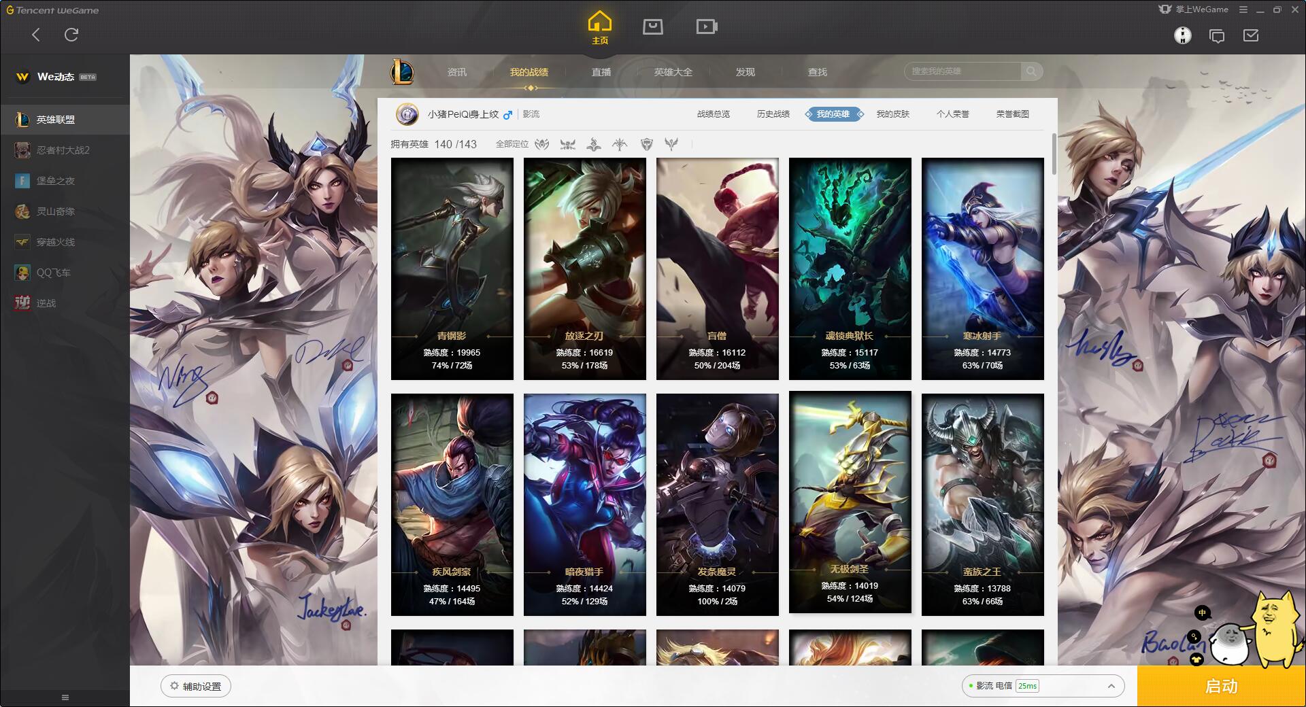
Task: Click the 影流 server label by the name
Action: pos(531,114)
